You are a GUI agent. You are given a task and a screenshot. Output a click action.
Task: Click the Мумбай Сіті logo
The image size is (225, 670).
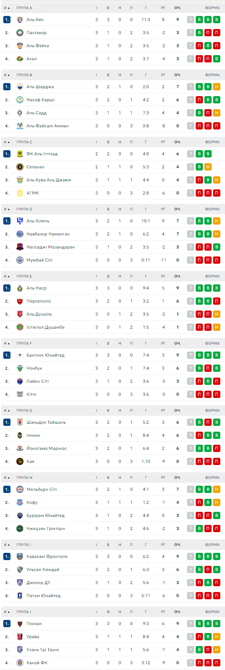(x=20, y=260)
